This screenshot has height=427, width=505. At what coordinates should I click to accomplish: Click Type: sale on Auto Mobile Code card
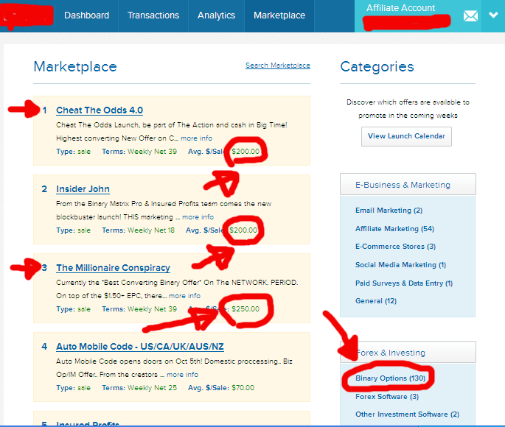[x=74, y=388]
